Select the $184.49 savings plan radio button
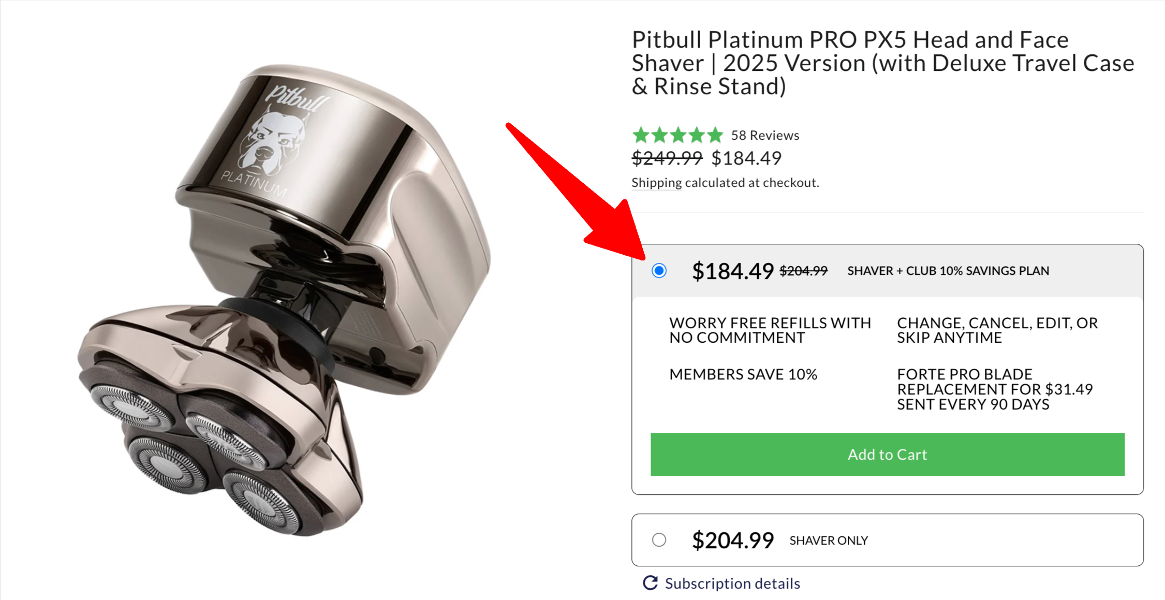This screenshot has height=600, width=1165. [659, 271]
